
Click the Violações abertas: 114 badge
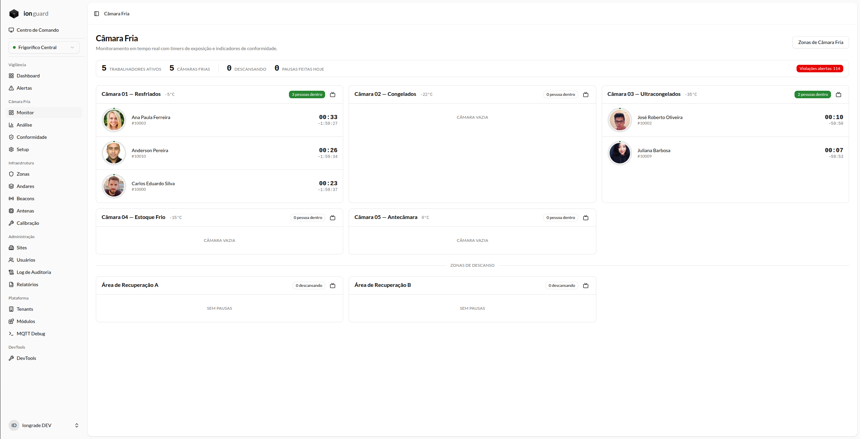coord(820,69)
